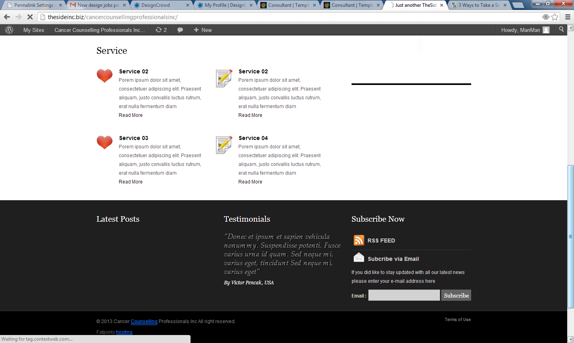
Task: Open the + New content menu
Action: pyautogui.click(x=202, y=30)
